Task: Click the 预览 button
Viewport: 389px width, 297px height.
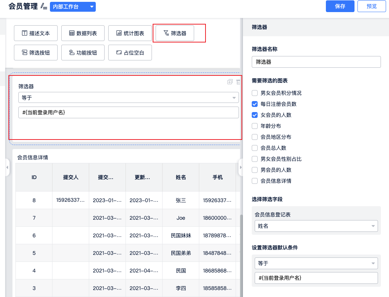Action: tap(371, 6)
